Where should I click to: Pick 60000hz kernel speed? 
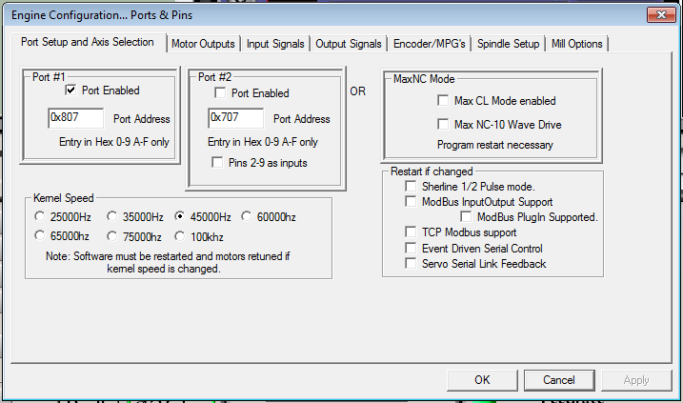pos(246,216)
